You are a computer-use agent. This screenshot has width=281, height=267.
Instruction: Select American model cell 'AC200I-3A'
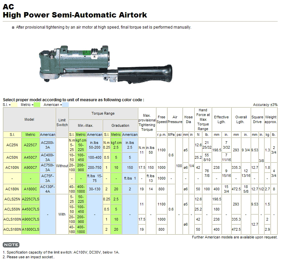pos(47,145)
